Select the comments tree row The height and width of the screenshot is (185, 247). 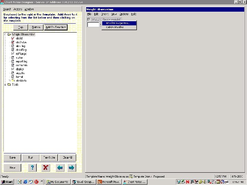click(22, 65)
